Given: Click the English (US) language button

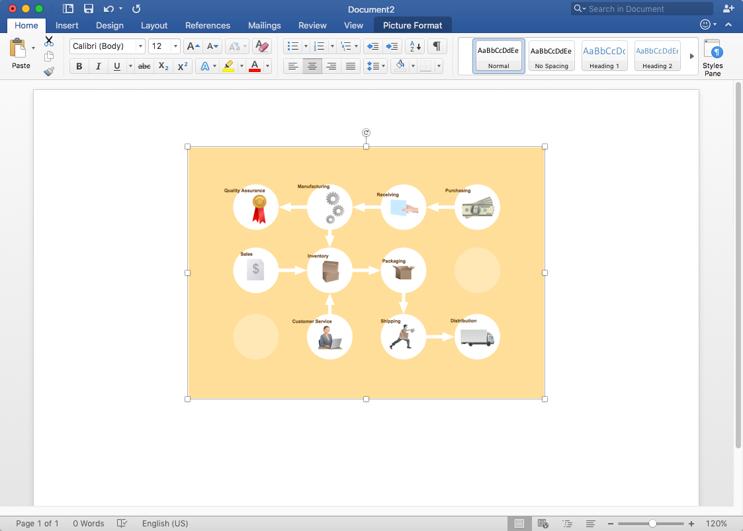Looking at the screenshot, I should click(x=165, y=523).
